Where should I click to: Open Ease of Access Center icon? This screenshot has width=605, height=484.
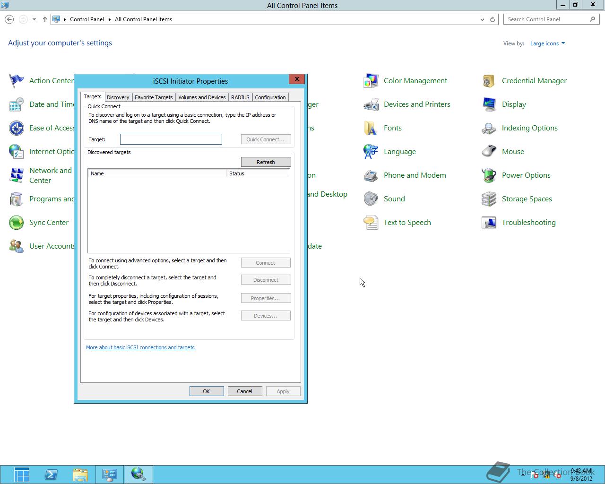pyautogui.click(x=17, y=128)
